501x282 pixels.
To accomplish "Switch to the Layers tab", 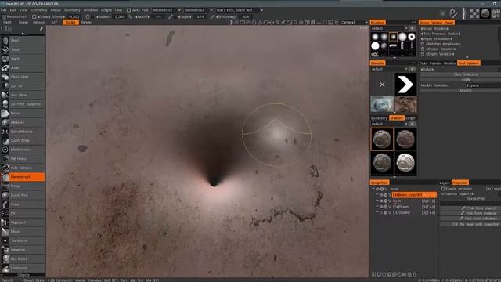I will click(x=445, y=183).
